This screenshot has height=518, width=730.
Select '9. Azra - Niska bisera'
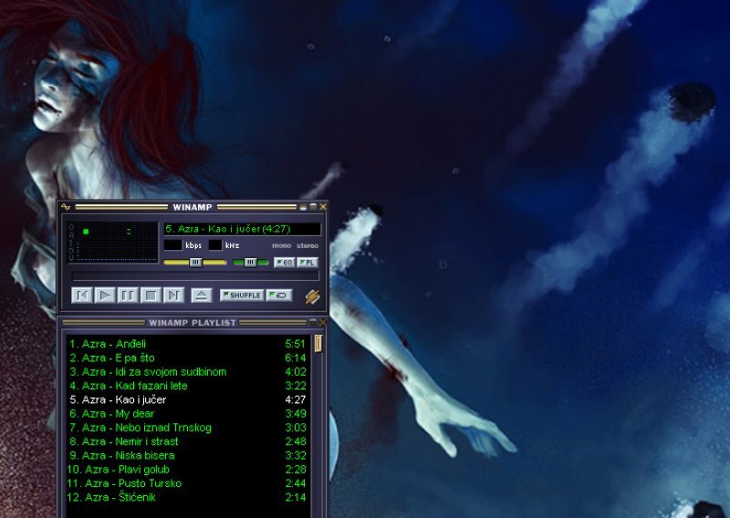pos(188,456)
